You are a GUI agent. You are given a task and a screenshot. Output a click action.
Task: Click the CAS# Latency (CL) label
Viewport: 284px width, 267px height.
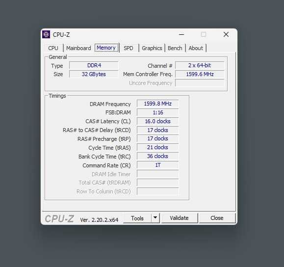tap(108, 121)
